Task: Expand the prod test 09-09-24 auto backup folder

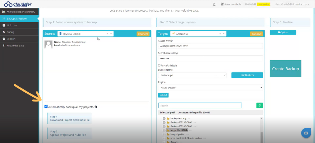Action: pyautogui.click(x=164, y=138)
